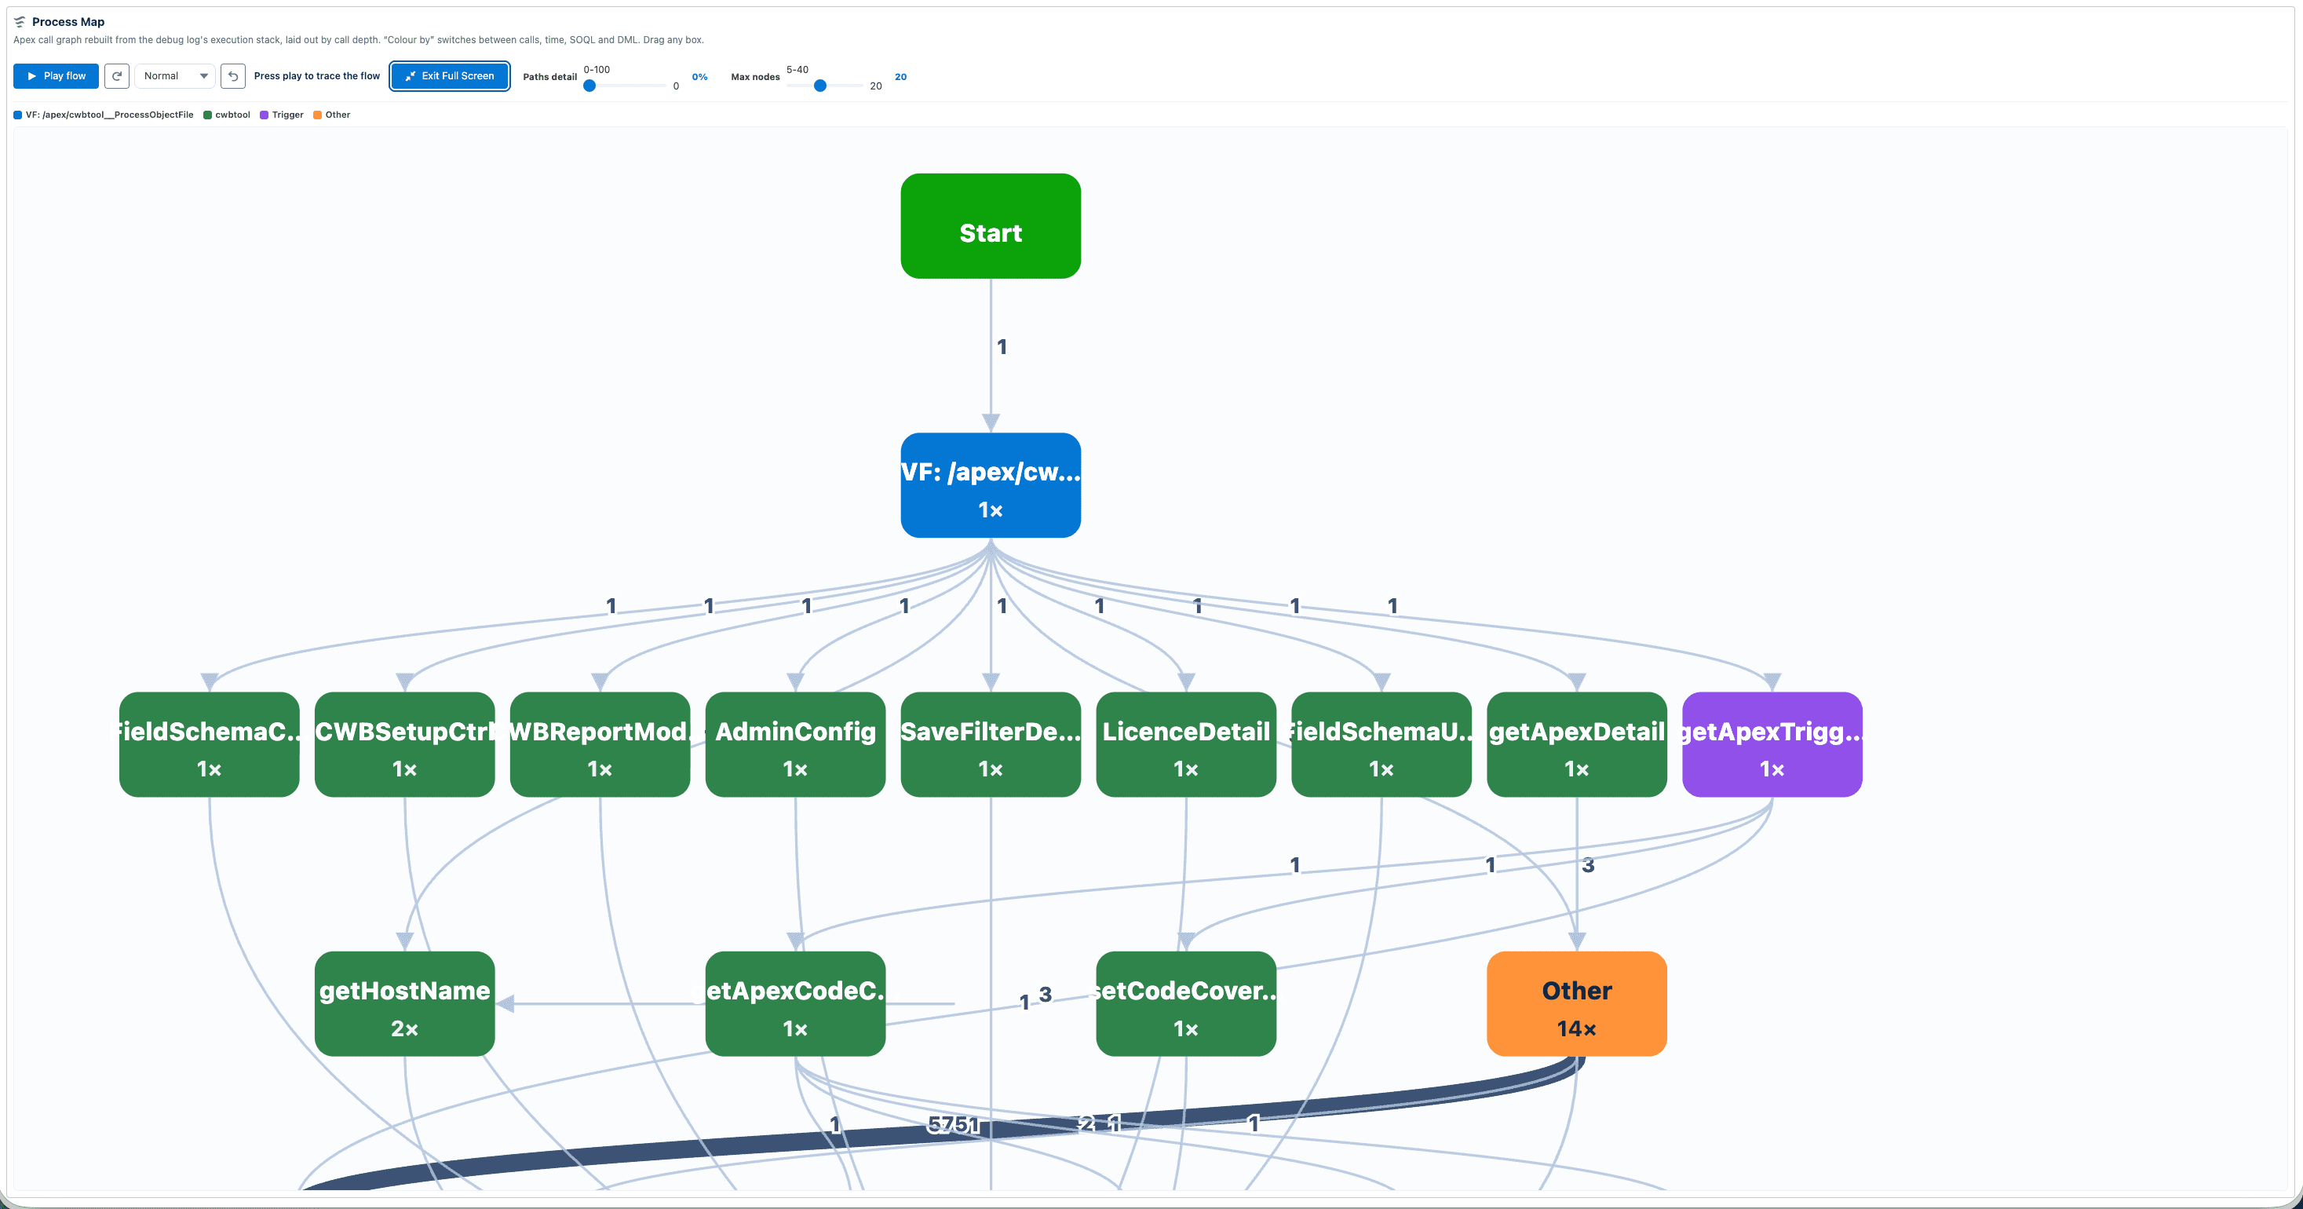2303x1209 pixels.
Task: Select the getApexDetail node
Action: pyautogui.click(x=1577, y=745)
